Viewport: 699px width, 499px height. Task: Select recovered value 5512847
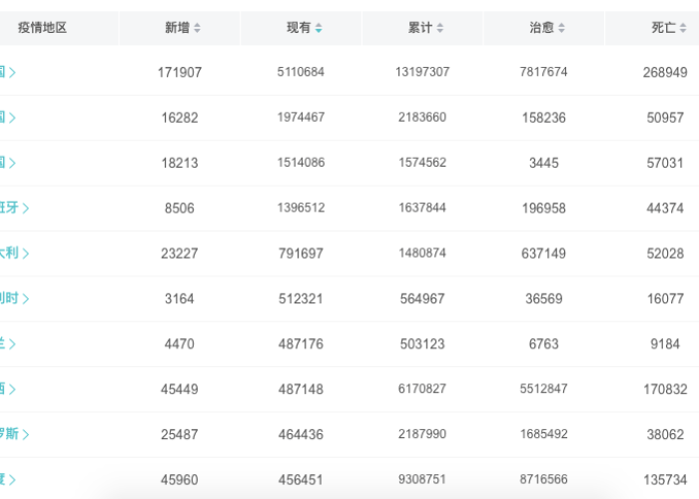[x=544, y=389]
